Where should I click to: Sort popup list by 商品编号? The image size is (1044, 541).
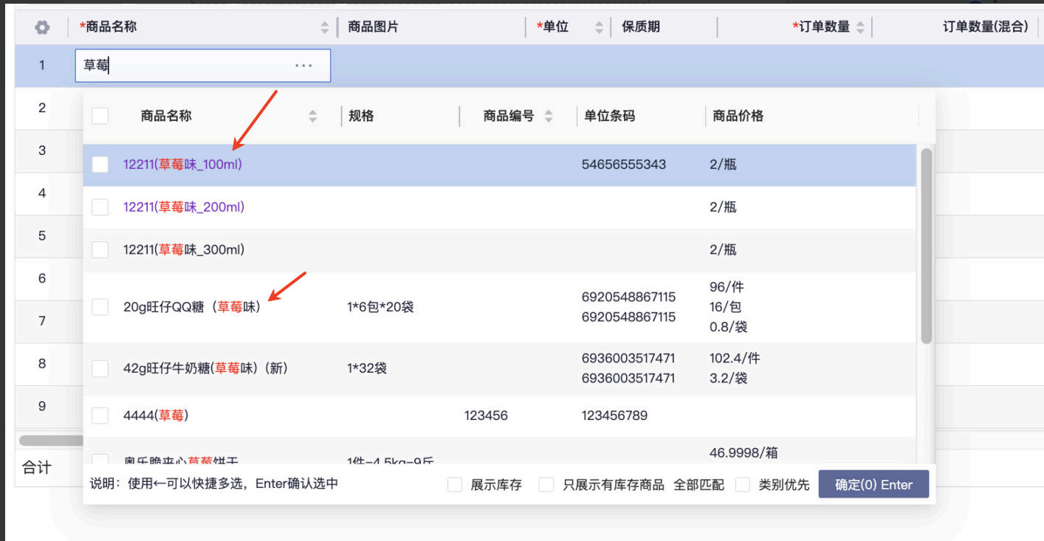(549, 116)
